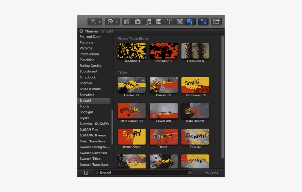
Task: Open the Retime speed pop-up menu
Action: [112, 22]
